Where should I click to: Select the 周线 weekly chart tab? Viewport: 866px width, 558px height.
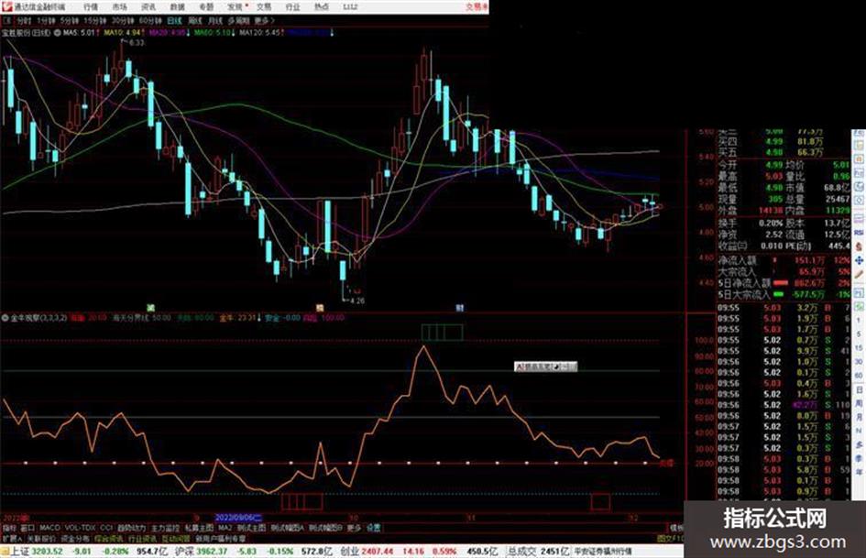point(195,21)
